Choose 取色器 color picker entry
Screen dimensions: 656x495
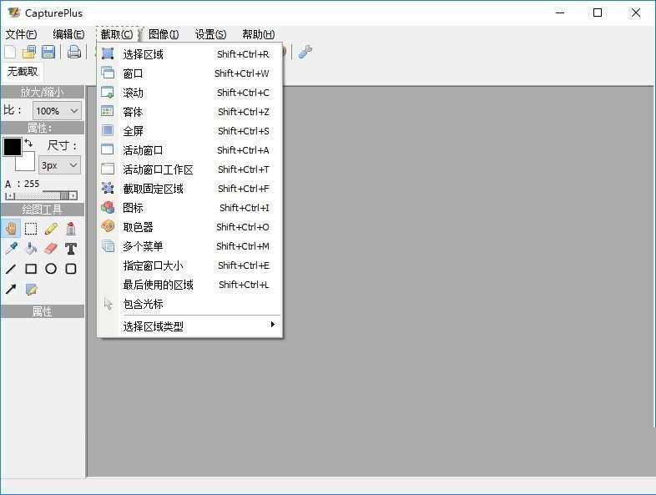tap(189, 227)
